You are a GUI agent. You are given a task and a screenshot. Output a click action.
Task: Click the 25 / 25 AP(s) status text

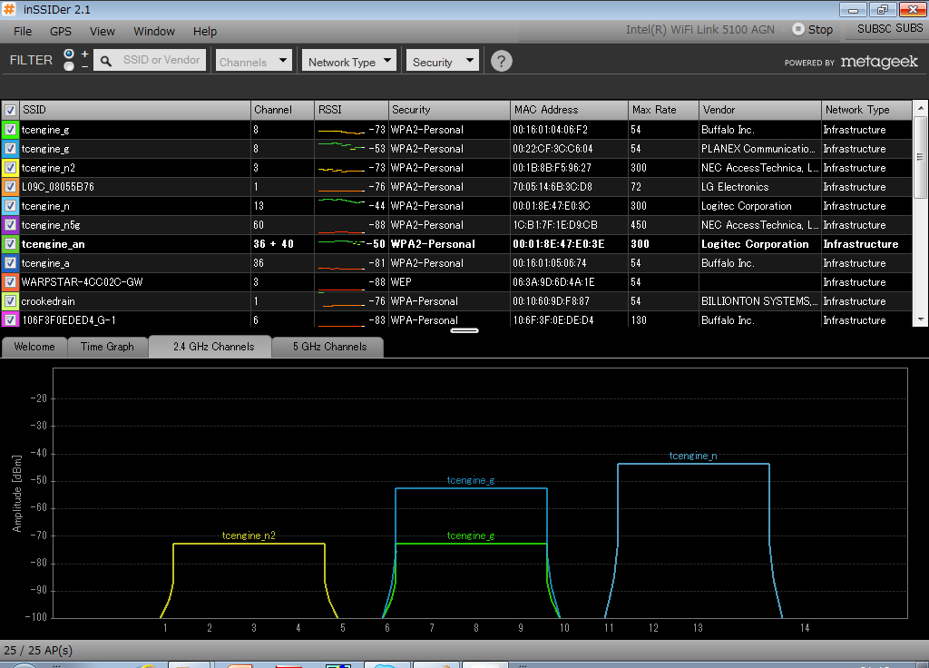[x=38, y=650]
